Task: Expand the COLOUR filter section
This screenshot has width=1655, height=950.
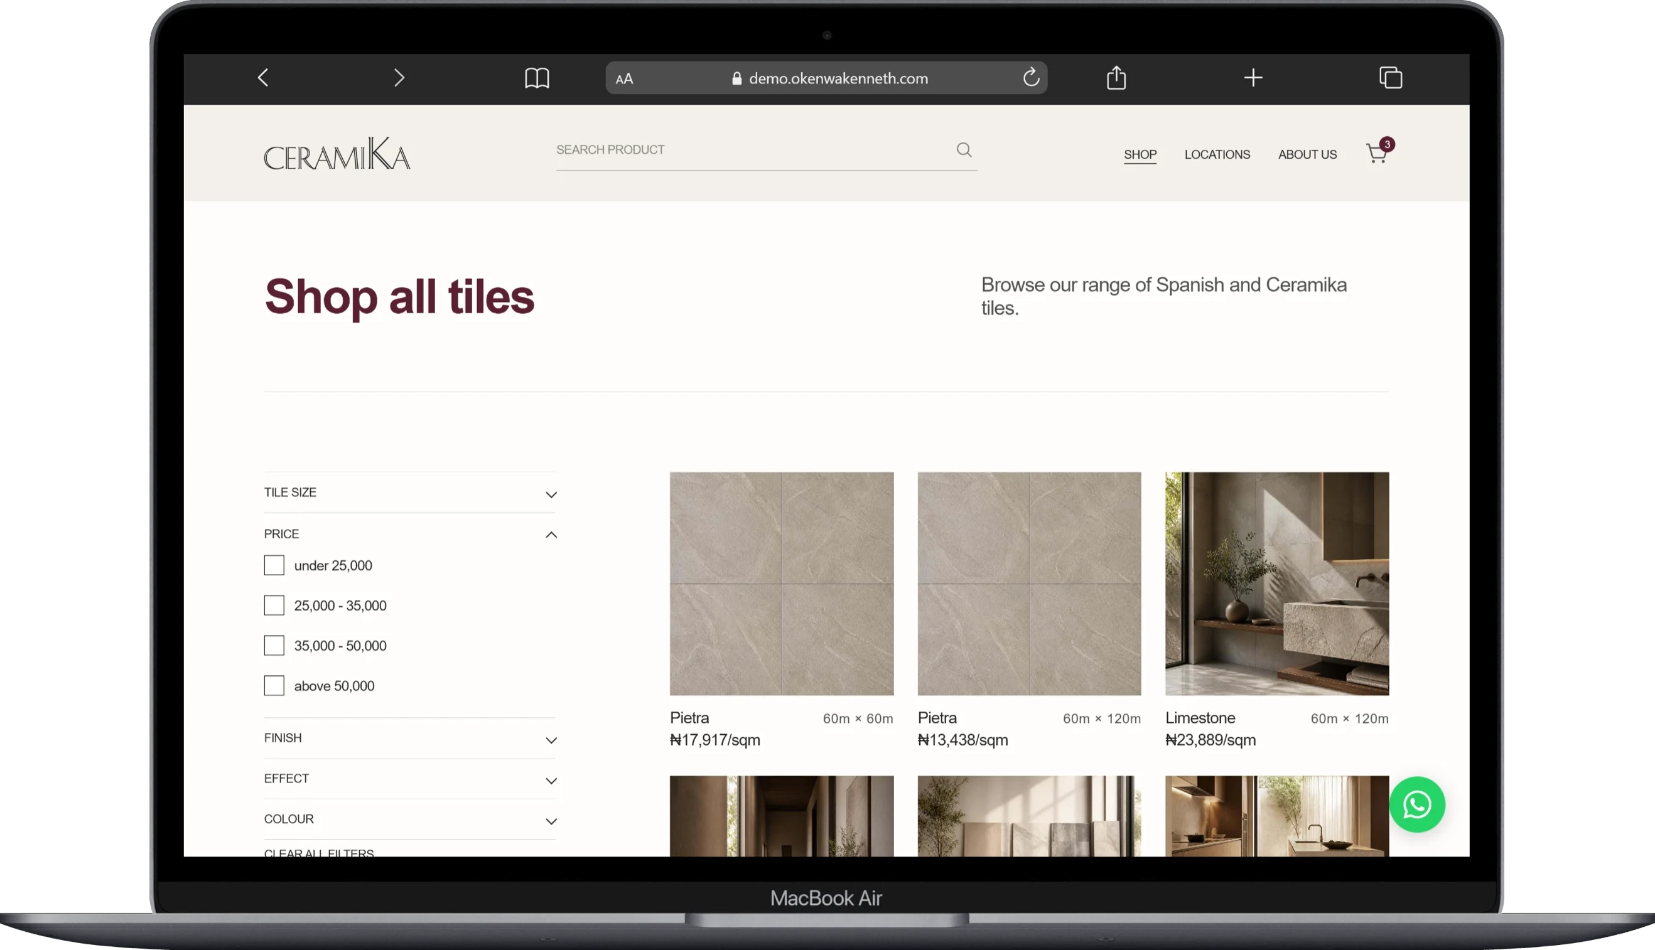Action: click(410, 819)
